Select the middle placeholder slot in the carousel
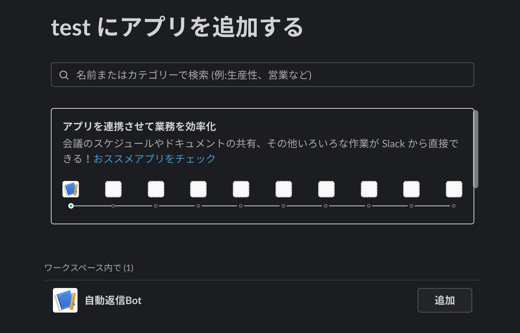The height and width of the screenshot is (333, 520). coord(241,189)
